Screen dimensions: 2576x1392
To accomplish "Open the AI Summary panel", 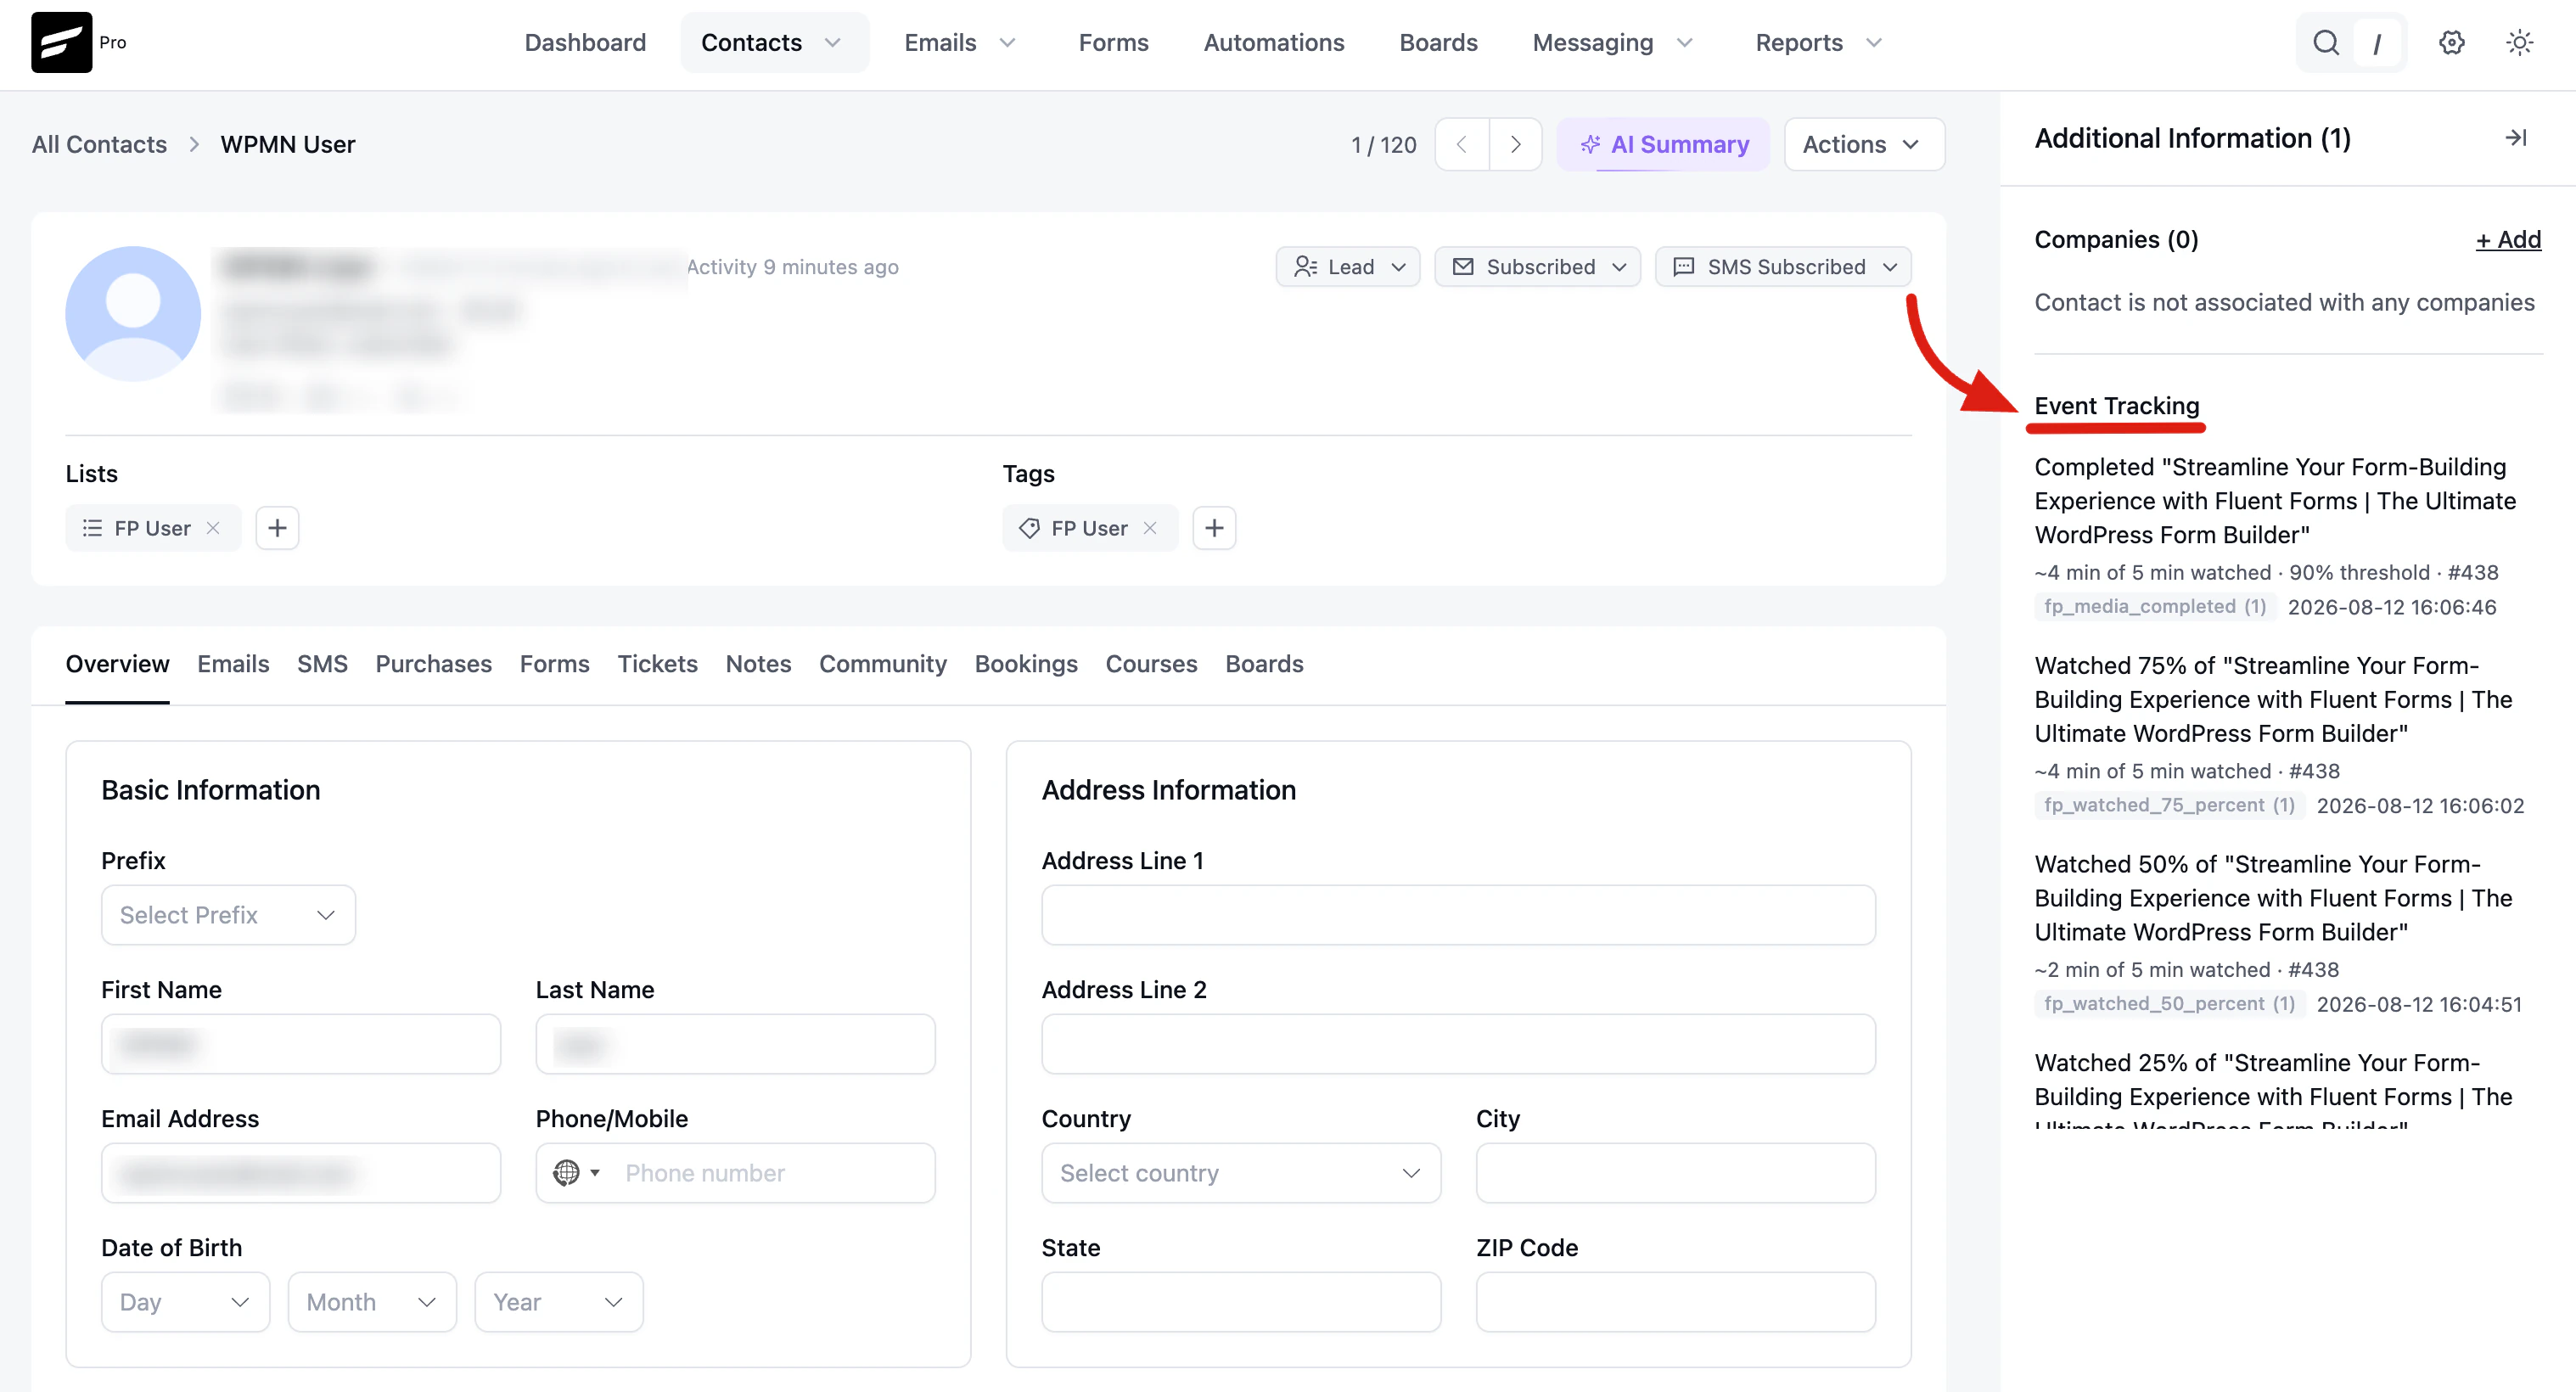I will [x=1664, y=144].
